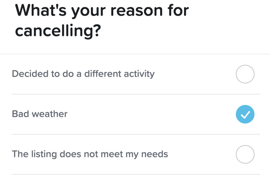Click the word "weather" in the second option
This screenshot has height=176, width=270.
pos(50,114)
